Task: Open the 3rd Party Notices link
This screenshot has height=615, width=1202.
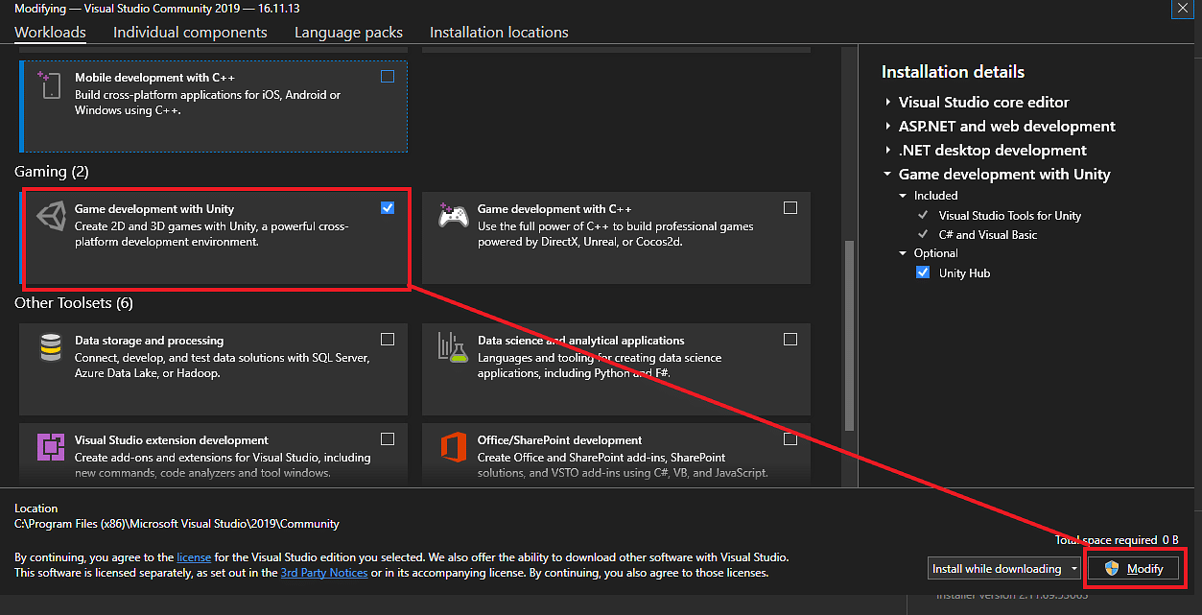Action: click(324, 573)
